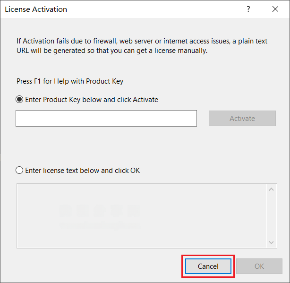
Task: Click the license text scroll down arrow
Action: coord(271,242)
